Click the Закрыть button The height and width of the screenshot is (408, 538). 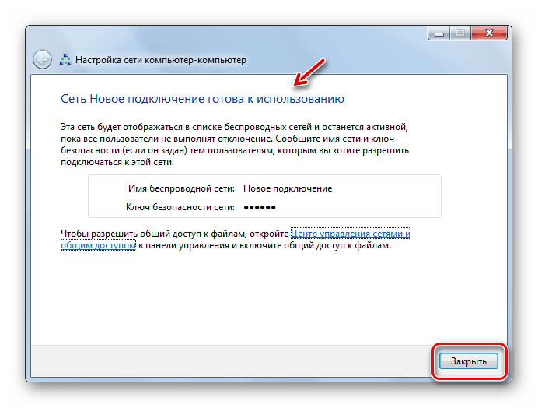[468, 361]
